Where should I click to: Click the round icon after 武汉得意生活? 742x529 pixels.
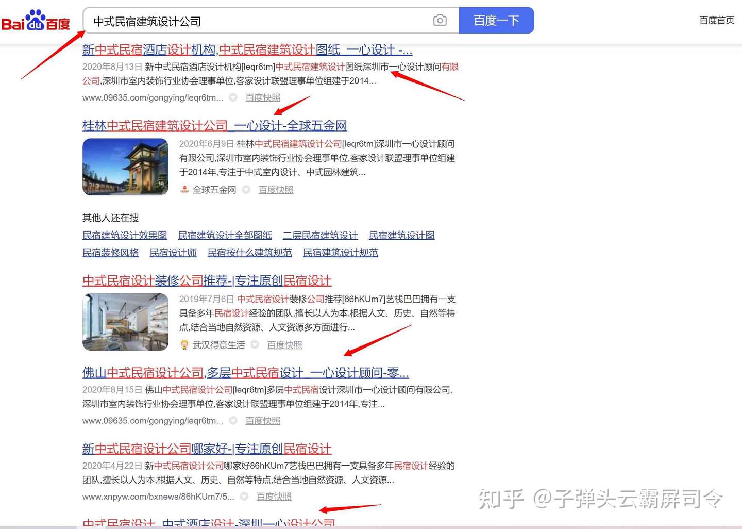pyautogui.click(x=255, y=345)
